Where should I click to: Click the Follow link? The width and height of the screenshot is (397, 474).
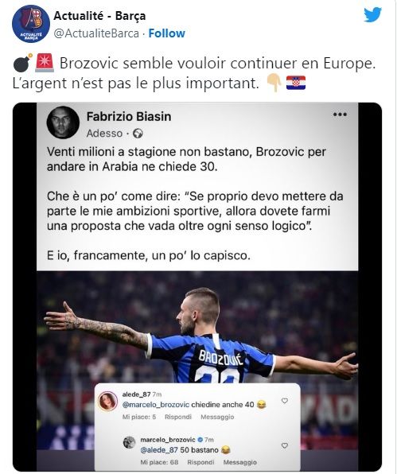[166, 33]
